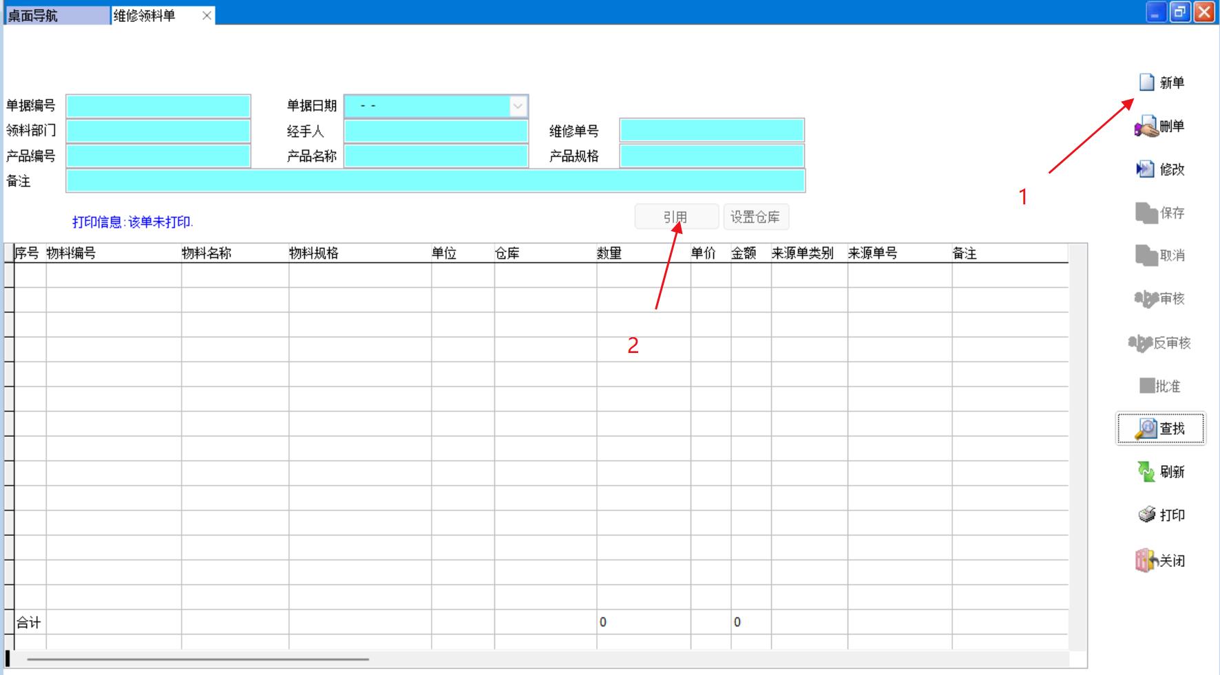
Task: Click the 新单 (new document) icon
Action: pos(1146,83)
